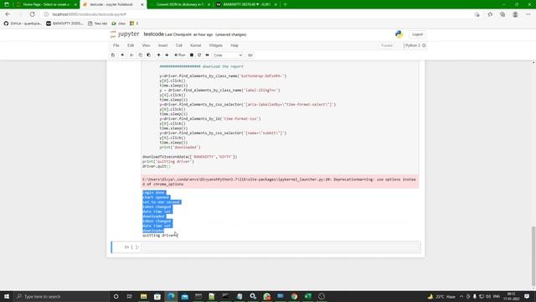Open Microsoft Store from taskbar
Image resolution: width=536 pixels, height=302 pixels.
pos(157,296)
